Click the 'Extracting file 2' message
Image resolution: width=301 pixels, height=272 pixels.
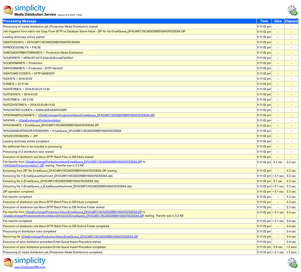pyautogui.click(x=51, y=181)
